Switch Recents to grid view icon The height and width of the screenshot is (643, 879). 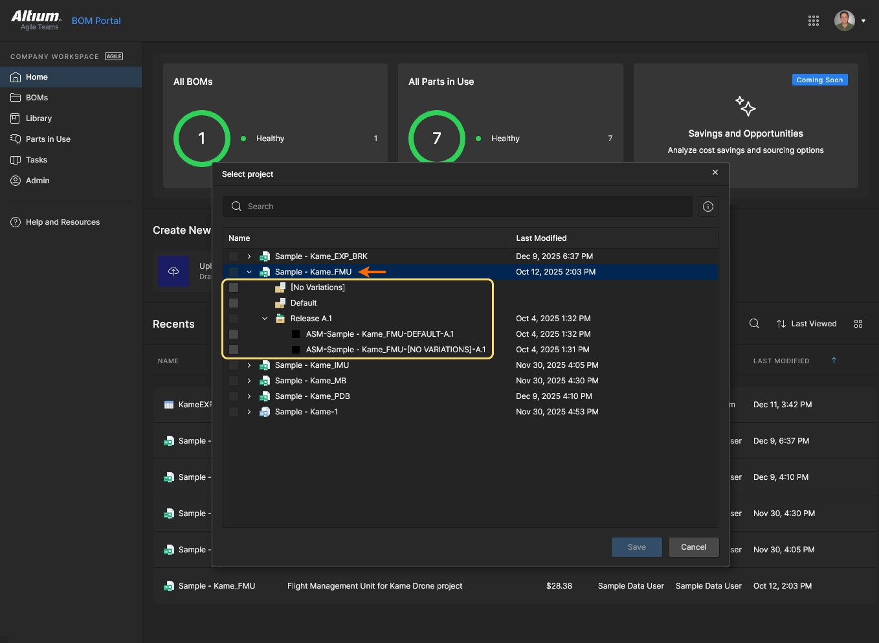858,324
